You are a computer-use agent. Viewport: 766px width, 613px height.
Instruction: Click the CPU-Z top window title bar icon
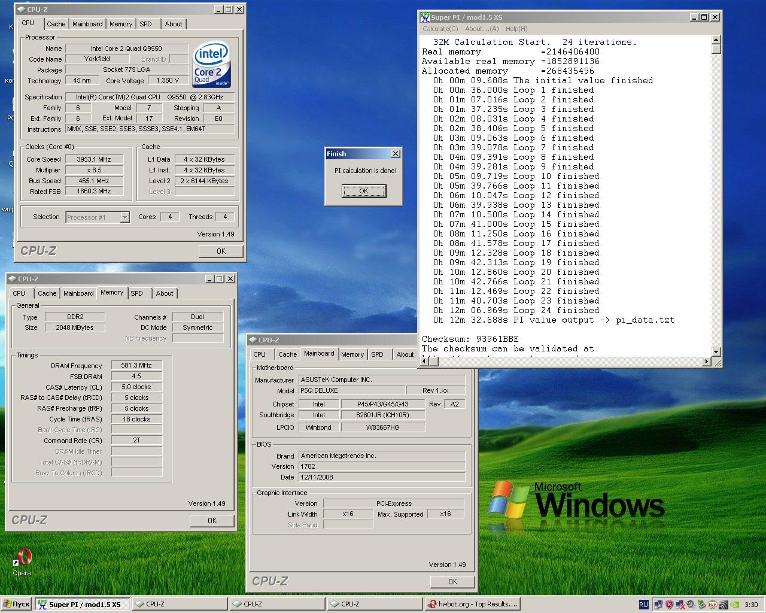(x=21, y=9)
